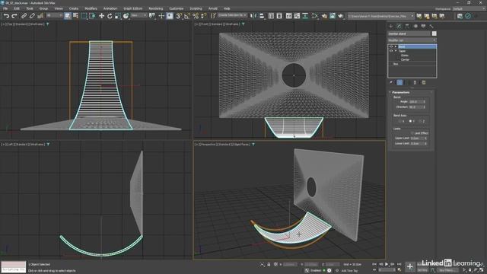Toggle Bend modifier eye visibility

[391, 46]
